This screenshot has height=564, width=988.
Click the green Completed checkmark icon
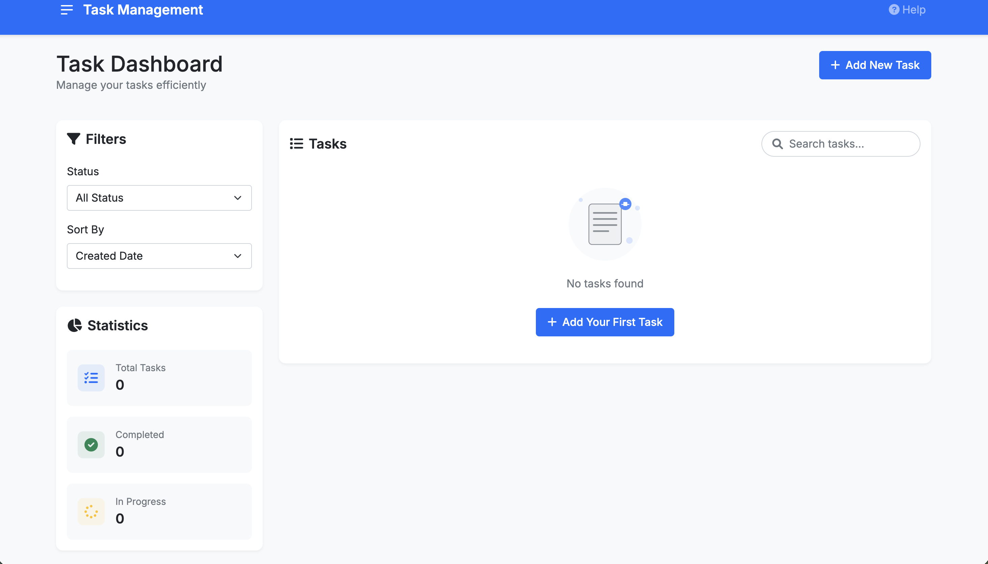pyautogui.click(x=91, y=445)
